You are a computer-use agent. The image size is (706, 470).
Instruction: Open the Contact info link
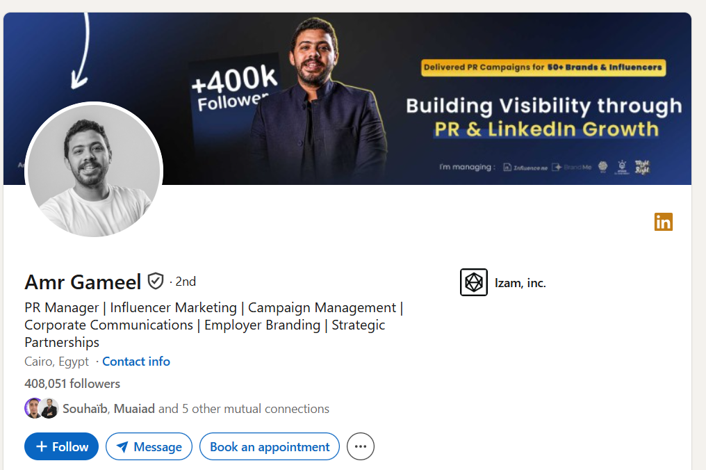136,362
